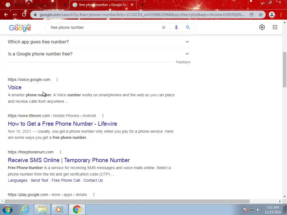The width and height of the screenshot is (287, 215).
Task: Launch Internet Explorer from the taskbar
Action: (x=25, y=209)
